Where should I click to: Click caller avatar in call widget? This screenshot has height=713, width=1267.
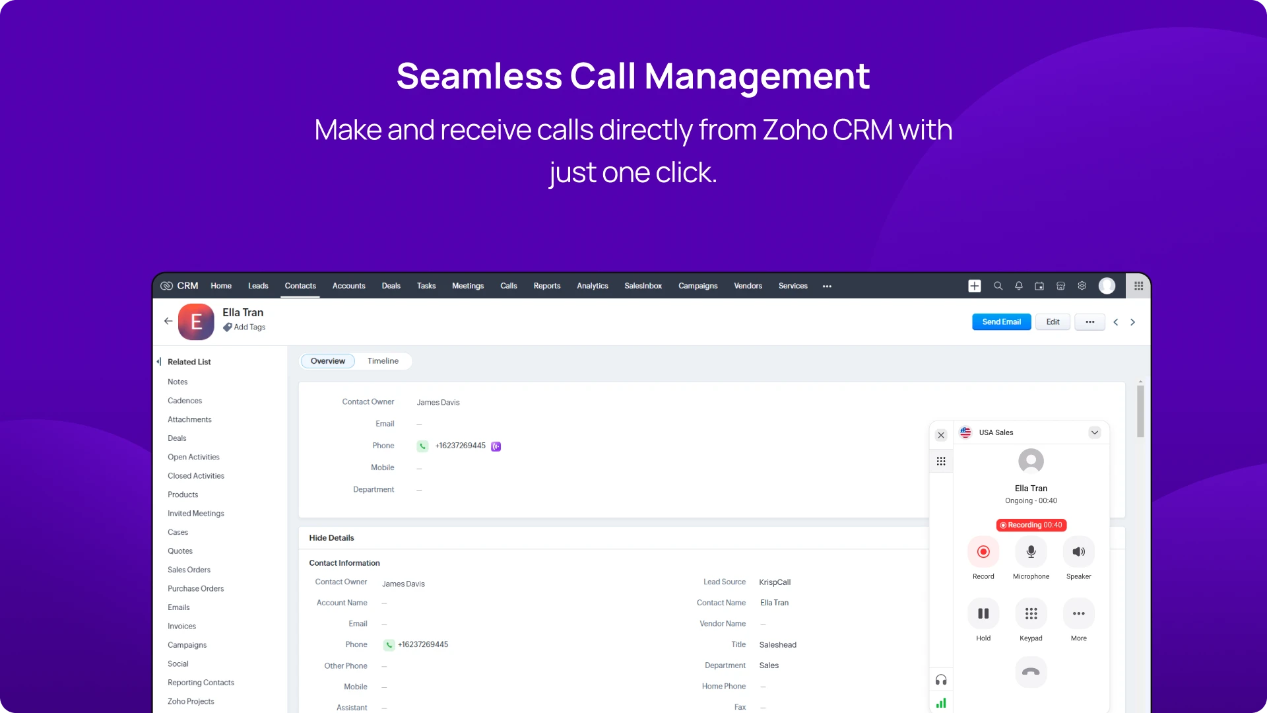[1031, 461]
